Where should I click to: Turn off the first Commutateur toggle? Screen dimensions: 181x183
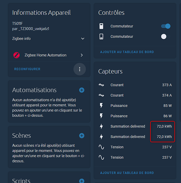(x=166, y=26)
